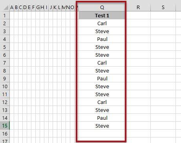Click cell Q4 containing Paul
Image resolution: width=181 pixels, height=143 pixels.
point(102,39)
